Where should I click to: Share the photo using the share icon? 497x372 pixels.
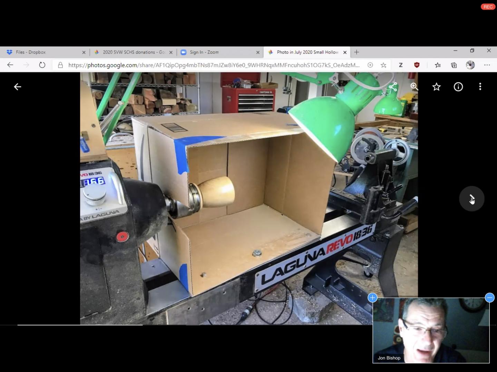(x=393, y=87)
